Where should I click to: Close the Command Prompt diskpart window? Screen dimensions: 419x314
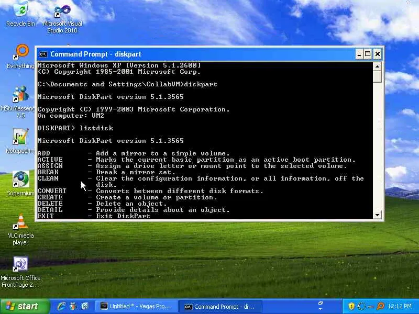tap(378, 54)
